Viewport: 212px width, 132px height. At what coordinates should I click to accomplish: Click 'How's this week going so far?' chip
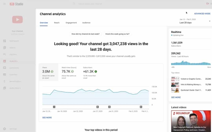click(x=118, y=34)
